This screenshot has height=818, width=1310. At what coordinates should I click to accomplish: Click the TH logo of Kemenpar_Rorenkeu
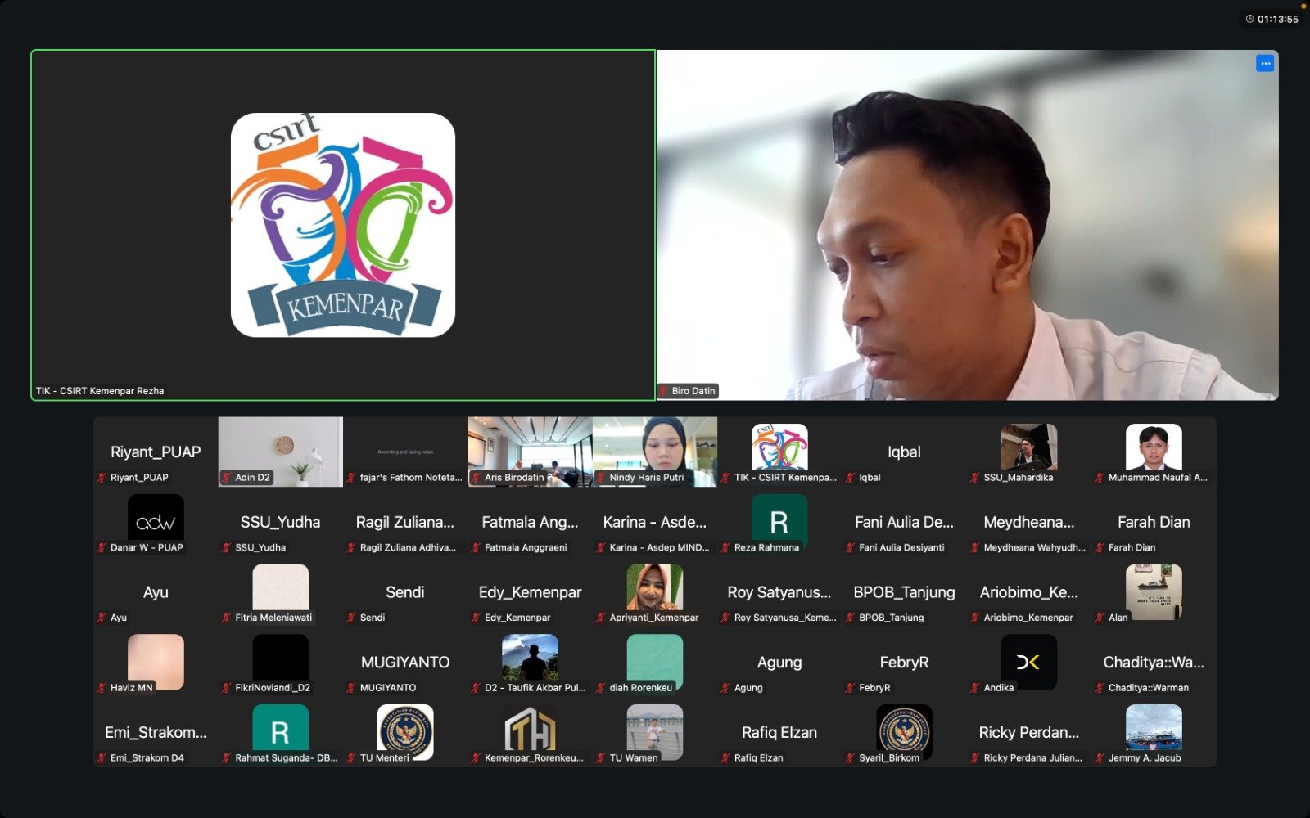pyautogui.click(x=530, y=730)
